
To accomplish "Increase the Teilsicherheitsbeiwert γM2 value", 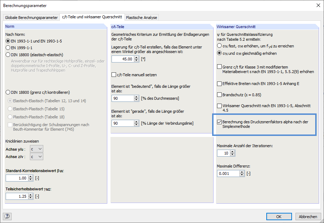I will [x=31, y=195].
